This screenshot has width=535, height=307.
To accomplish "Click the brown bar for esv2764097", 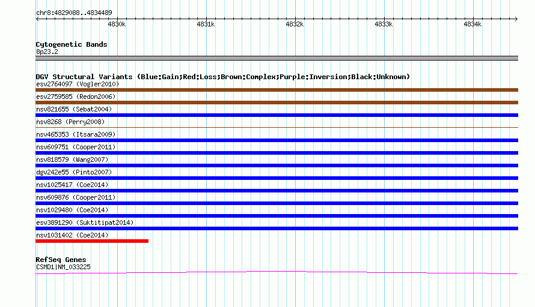I will tap(277, 90).
